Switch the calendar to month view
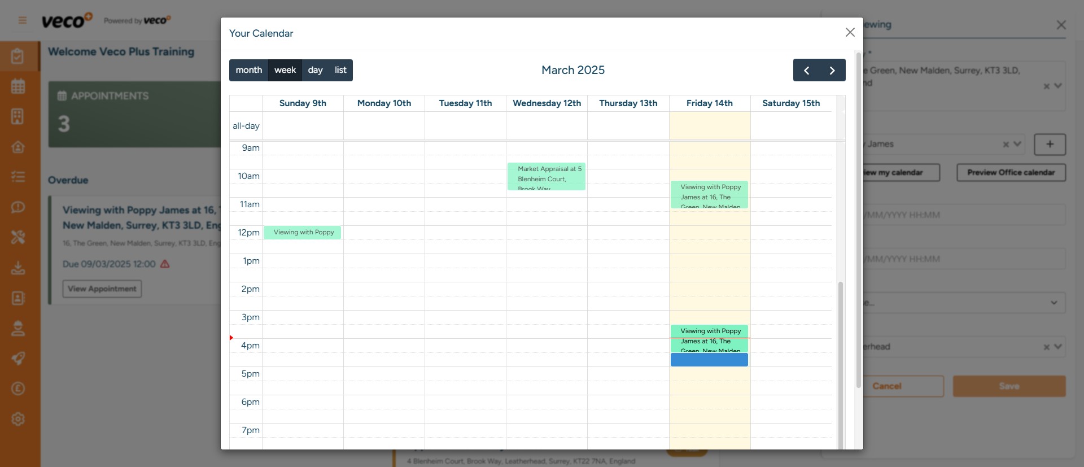 tap(249, 70)
